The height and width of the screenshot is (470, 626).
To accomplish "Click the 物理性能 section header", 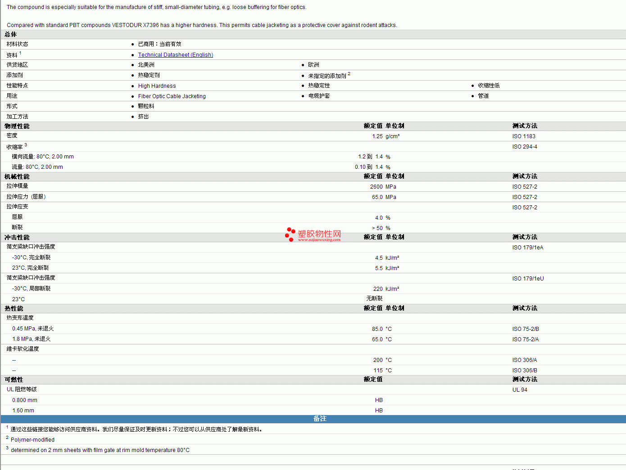I will [17, 127].
